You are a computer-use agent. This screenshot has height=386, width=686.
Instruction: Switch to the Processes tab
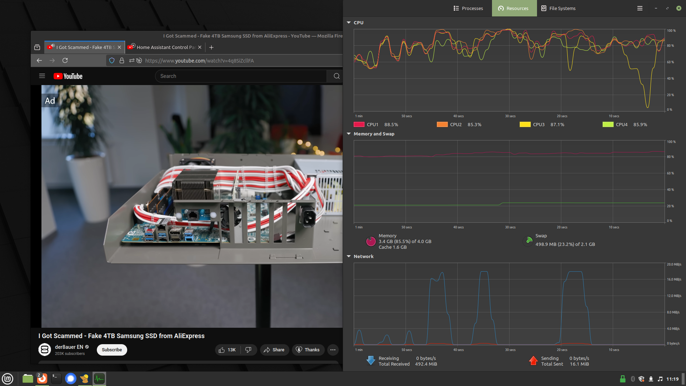pyautogui.click(x=468, y=8)
